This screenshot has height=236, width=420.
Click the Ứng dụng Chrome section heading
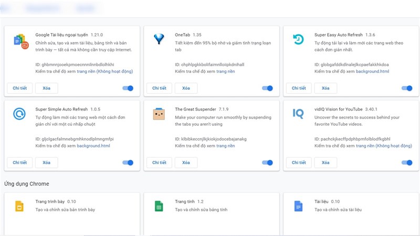tap(27, 184)
